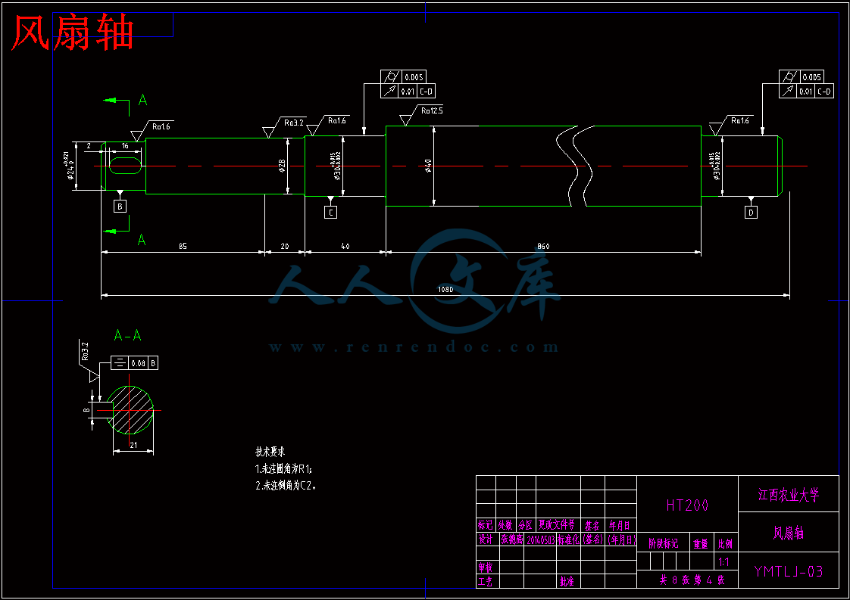Select drawing number YMTLJ-03 in title block
The width and height of the screenshot is (850, 600).
tap(788, 571)
